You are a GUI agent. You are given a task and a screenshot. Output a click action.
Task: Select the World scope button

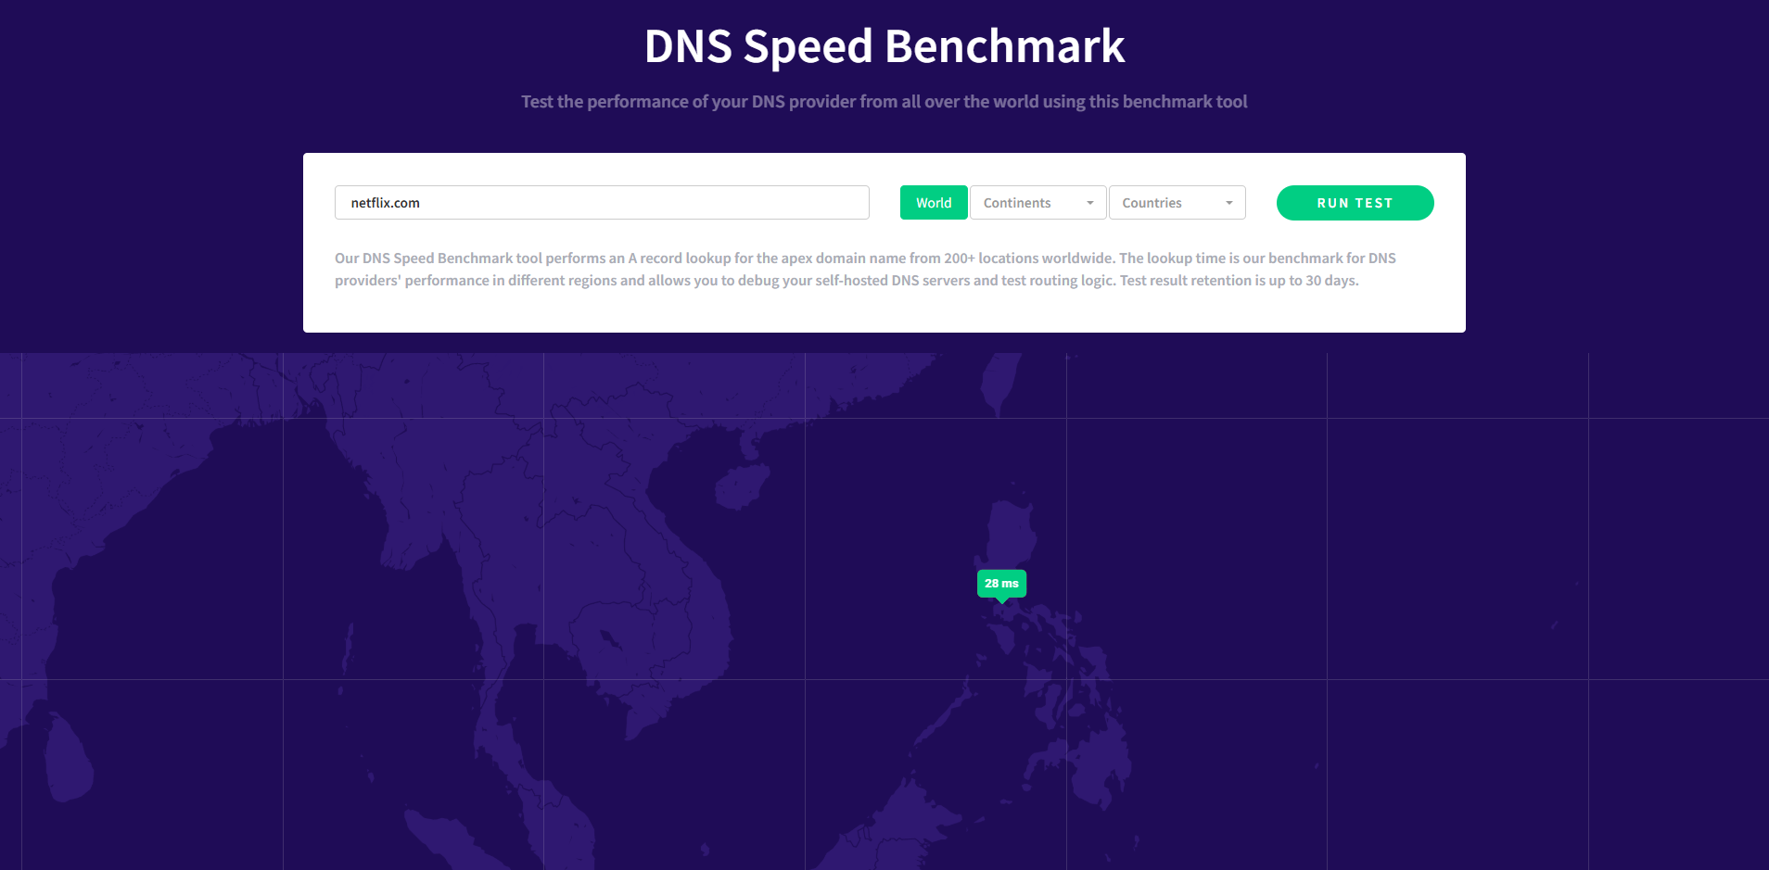[934, 203]
